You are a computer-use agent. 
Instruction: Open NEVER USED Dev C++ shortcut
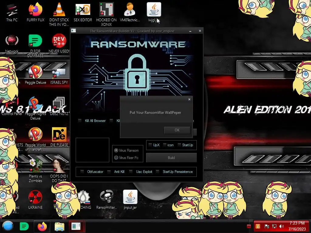(x=59, y=44)
